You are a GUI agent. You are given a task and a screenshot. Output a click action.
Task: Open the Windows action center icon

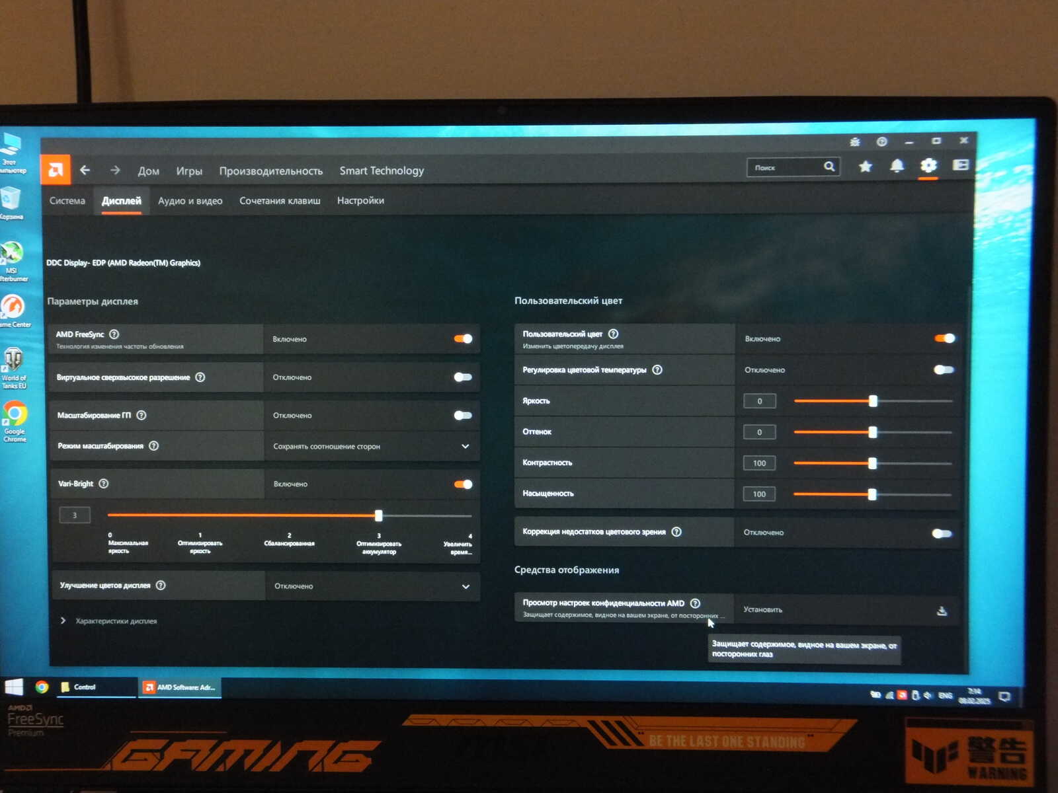pos(1005,697)
